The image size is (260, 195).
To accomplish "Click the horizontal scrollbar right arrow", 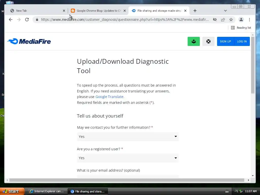I will point(248,180).
